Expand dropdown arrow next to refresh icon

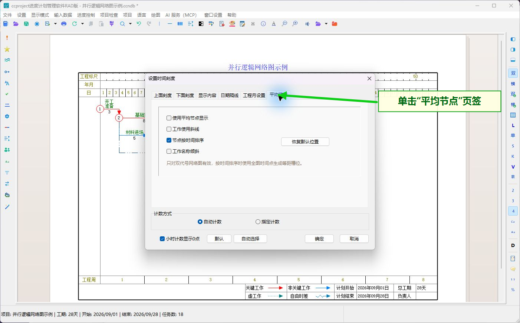[x=82, y=24]
